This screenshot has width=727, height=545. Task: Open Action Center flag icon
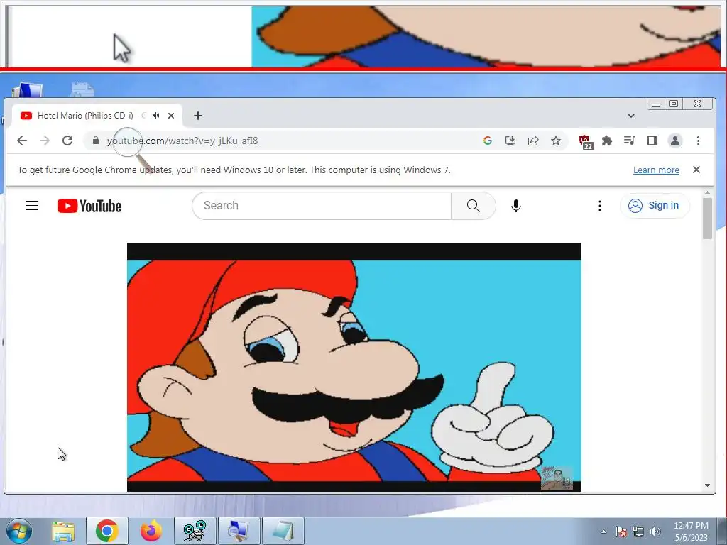[x=621, y=532]
